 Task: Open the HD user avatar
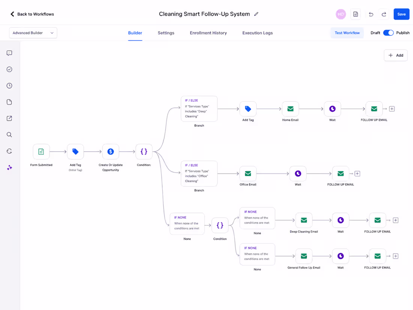(x=341, y=14)
